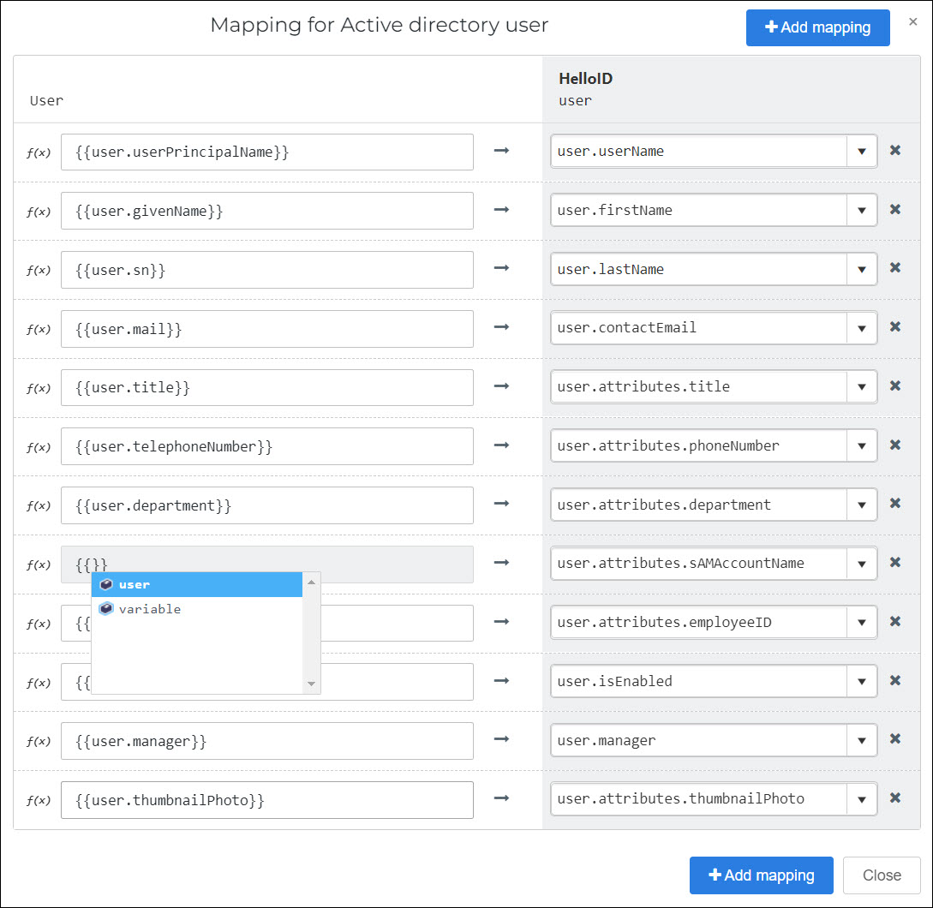The image size is (933, 908).
Task: Open f(x) for the thumbnailPhoto mapping
Action: click(39, 800)
